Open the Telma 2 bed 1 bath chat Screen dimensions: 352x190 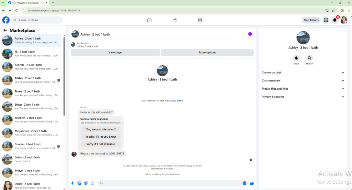31,93
